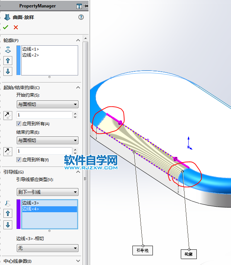Select 边线<1> in profiles list
This screenshot has width=231, height=265.
(x=31, y=49)
